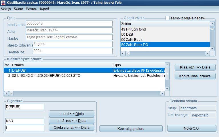Click the '1. red <-> Djela' button
219x137 pixels.
[x=71, y=114]
